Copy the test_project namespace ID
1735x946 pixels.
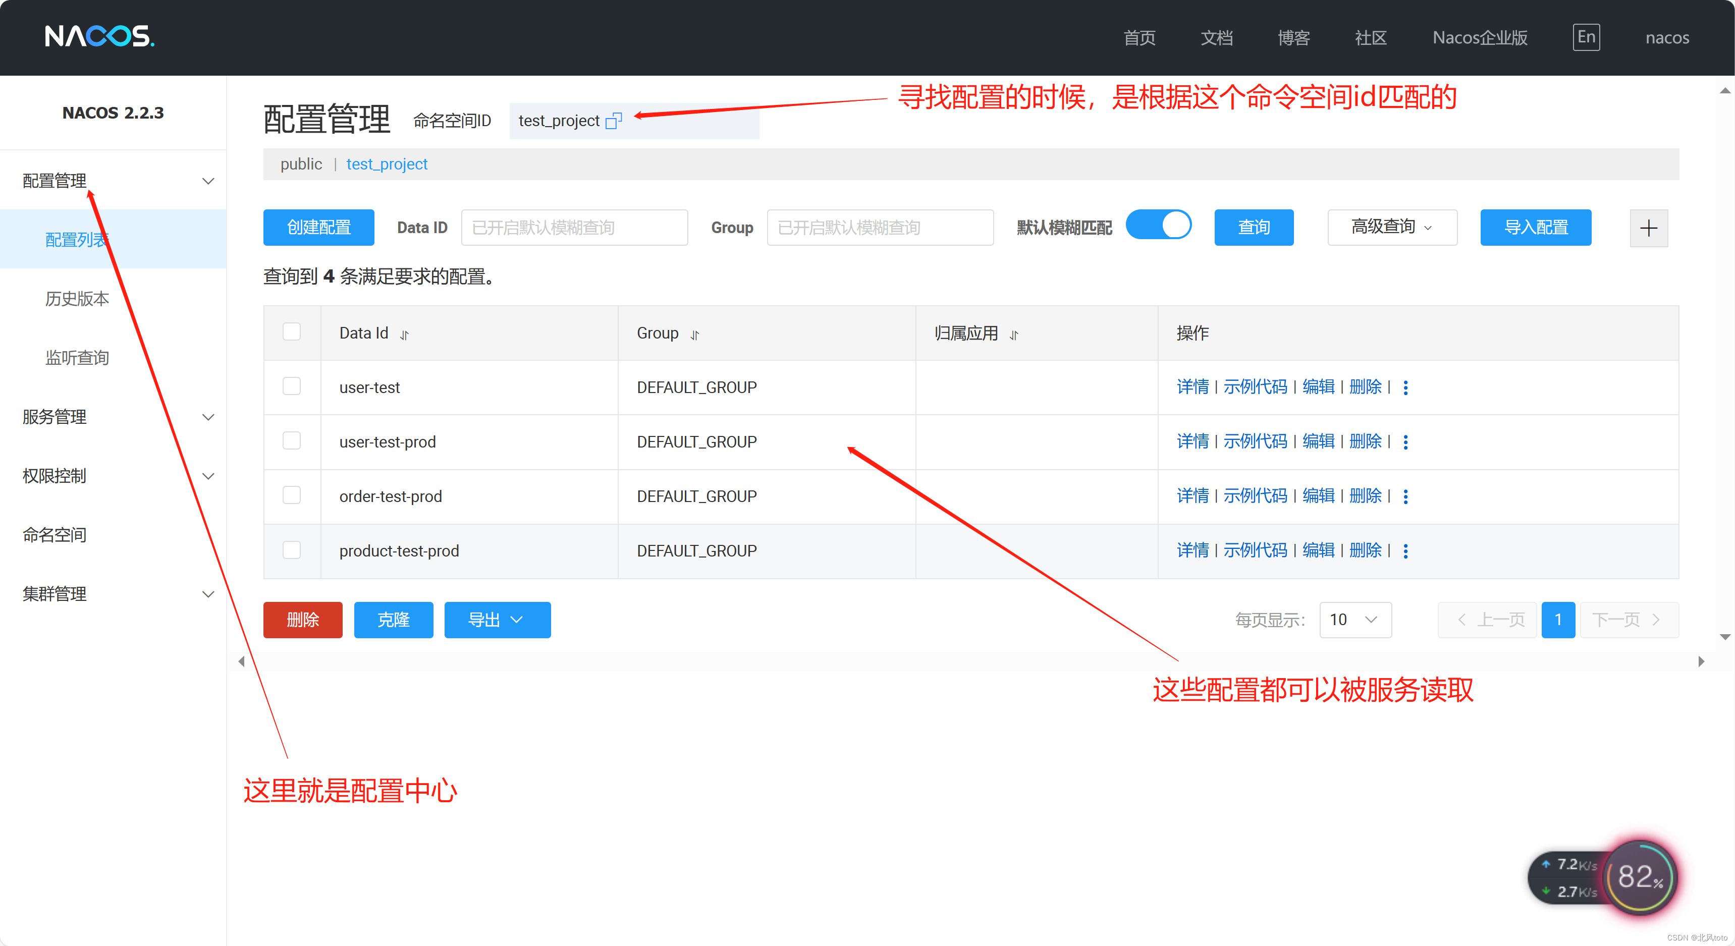pos(614,121)
